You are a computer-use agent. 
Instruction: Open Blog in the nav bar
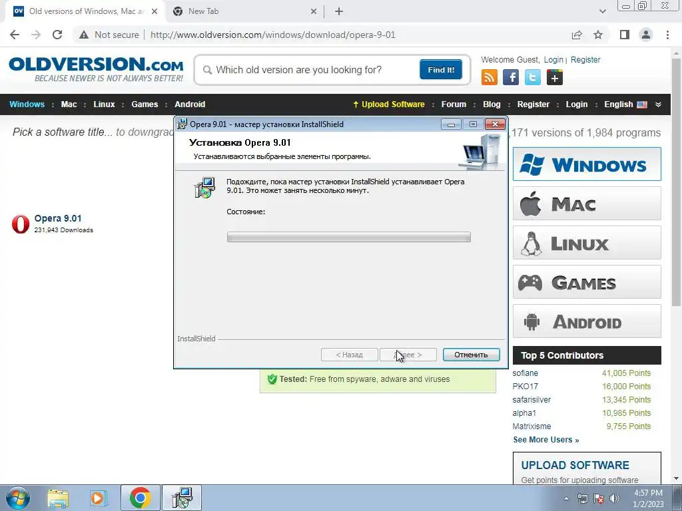[x=492, y=104]
